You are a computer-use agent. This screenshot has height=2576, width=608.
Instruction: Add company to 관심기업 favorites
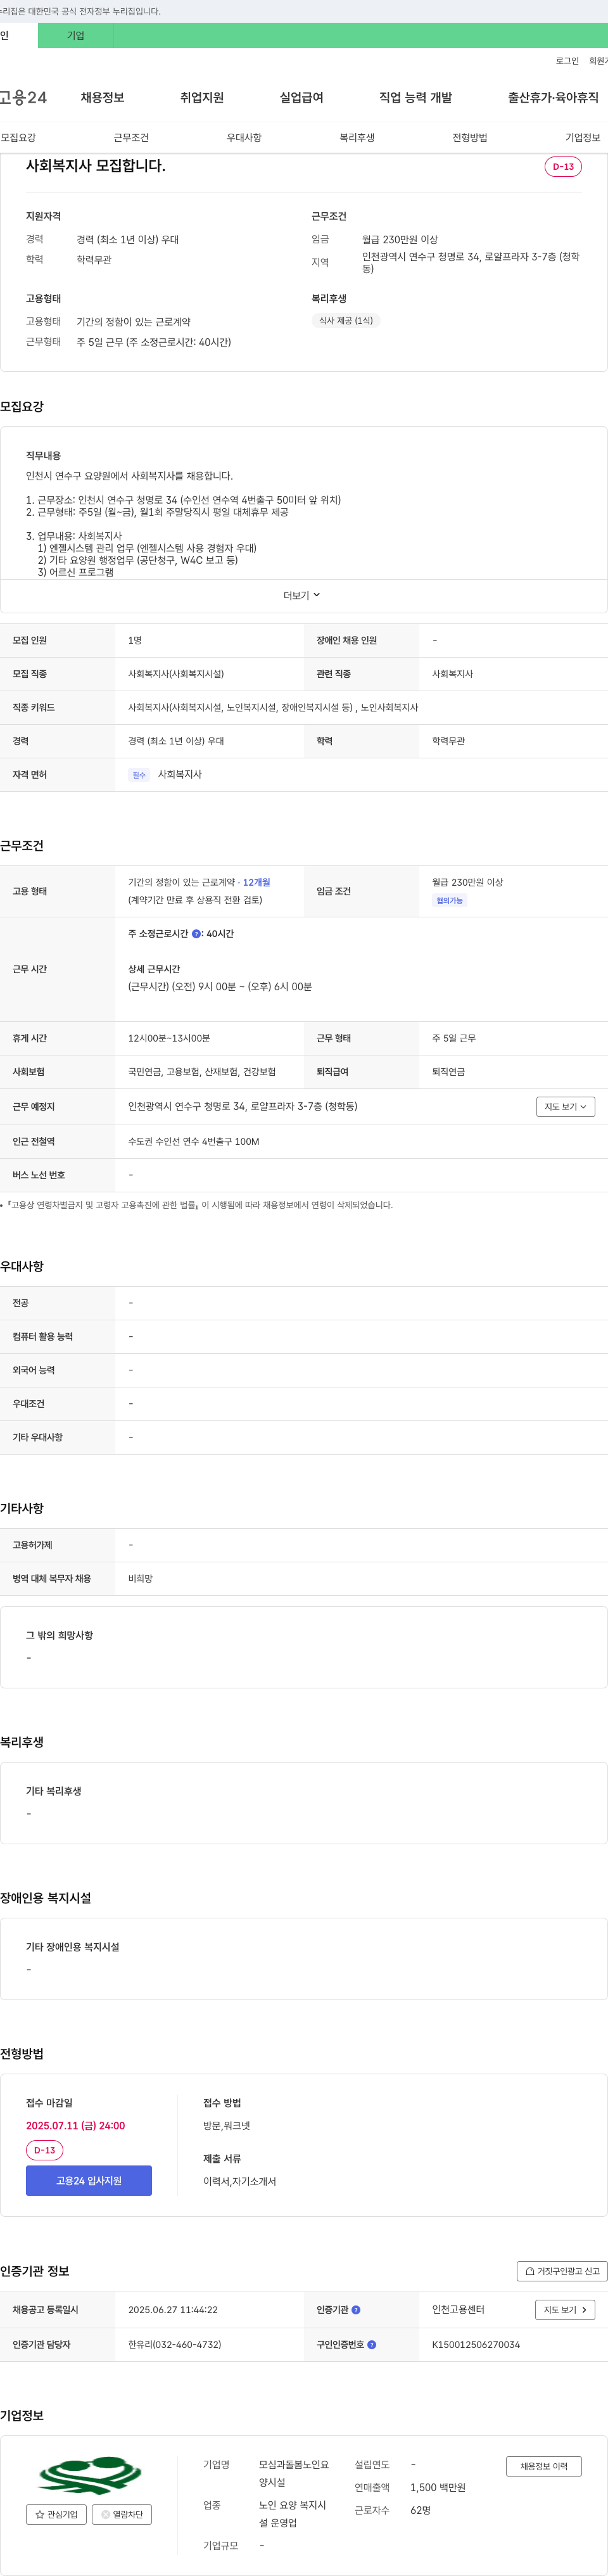pos(56,2514)
